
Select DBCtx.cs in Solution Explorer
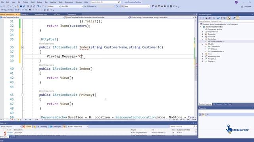(x=214, y=49)
